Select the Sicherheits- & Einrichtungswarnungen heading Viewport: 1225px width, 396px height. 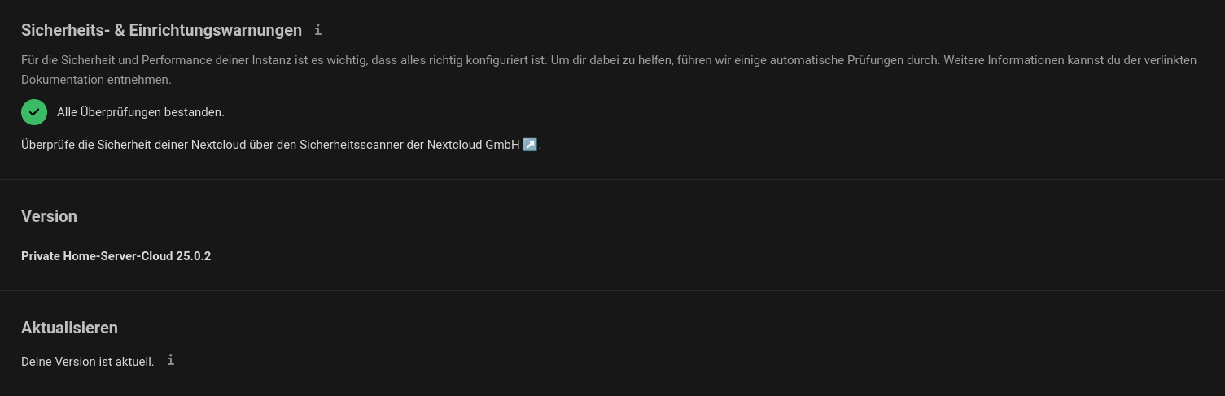(x=161, y=30)
